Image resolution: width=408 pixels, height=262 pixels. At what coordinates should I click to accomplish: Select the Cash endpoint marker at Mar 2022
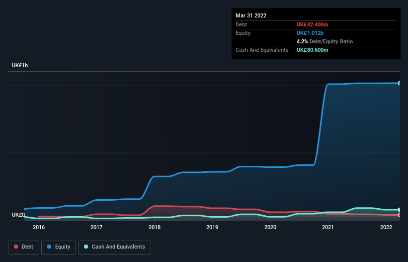tap(400, 210)
